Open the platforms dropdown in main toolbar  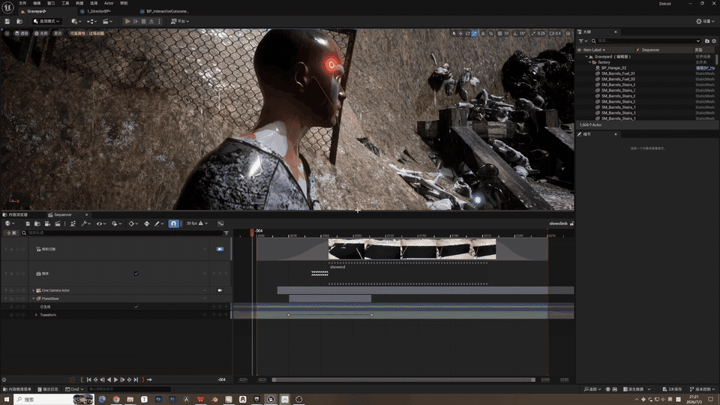coord(180,21)
